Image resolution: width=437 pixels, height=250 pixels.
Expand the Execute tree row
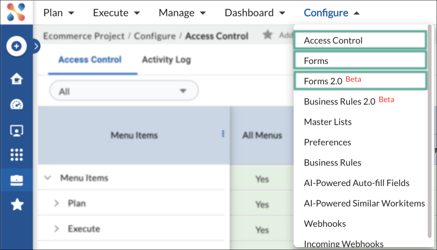pos(56,229)
